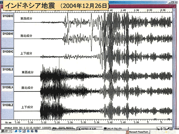Maximize the seismograph application window
The width and height of the screenshot is (179, 134).
point(173,2)
